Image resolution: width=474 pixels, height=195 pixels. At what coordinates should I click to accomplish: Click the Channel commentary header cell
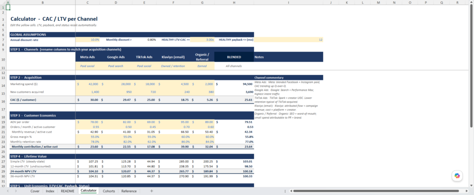[288, 78]
